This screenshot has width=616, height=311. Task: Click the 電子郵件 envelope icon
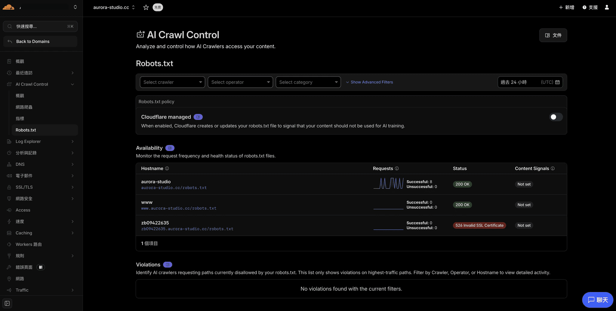pyautogui.click(x=9, y=176)
